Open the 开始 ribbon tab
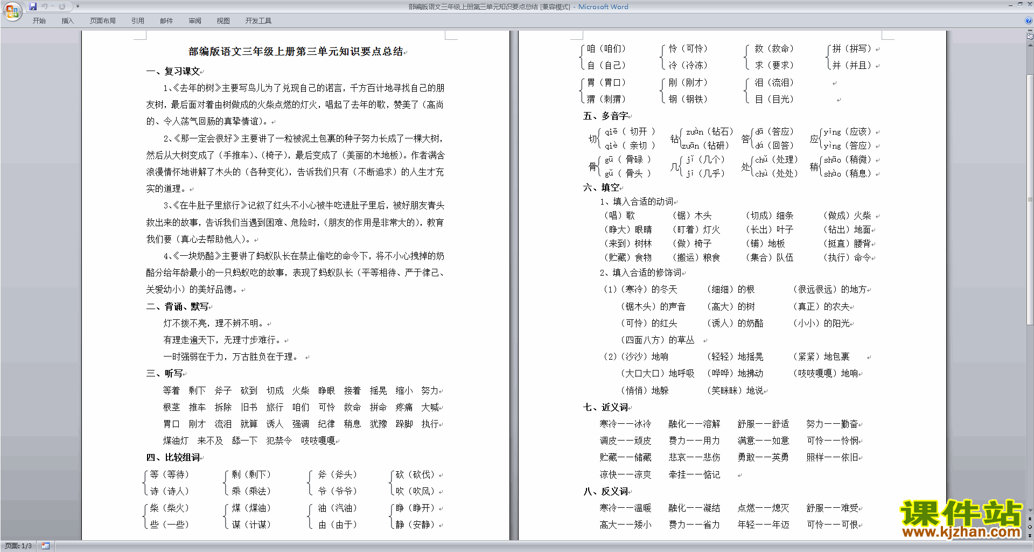Image resolution: width=1034 pixels, height=552 pixels. [x=39, y=21]
